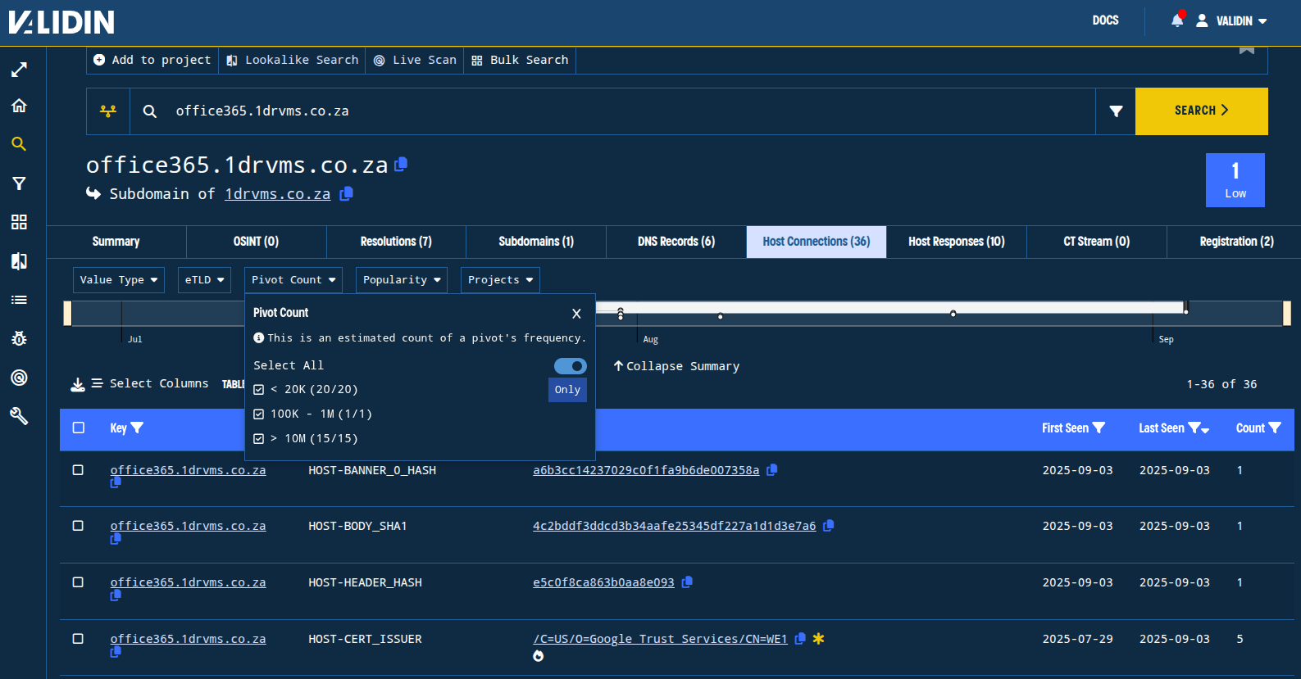Open the sidebar grid dashboard icon
Screen dimensions: 1301x679
point(19,222)
